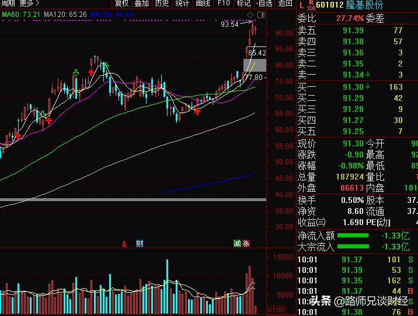
Task: Select the 卖四 ask price 91.38
Action: click(353, 41)
